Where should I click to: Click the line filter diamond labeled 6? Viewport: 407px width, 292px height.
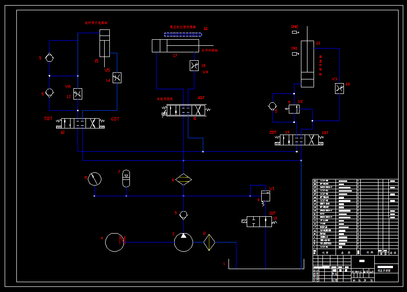coord(184,179)
